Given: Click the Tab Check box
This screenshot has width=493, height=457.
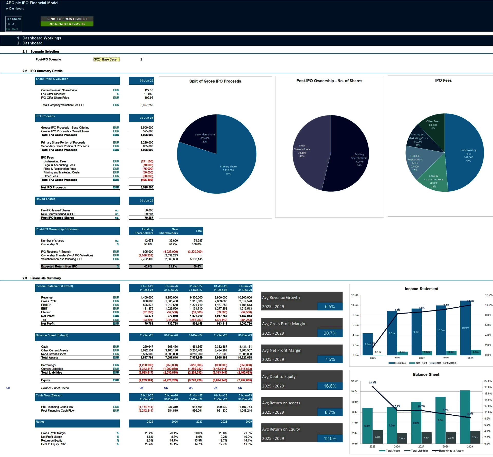Looking at the screenshot, I should click(x=14, y=24).
